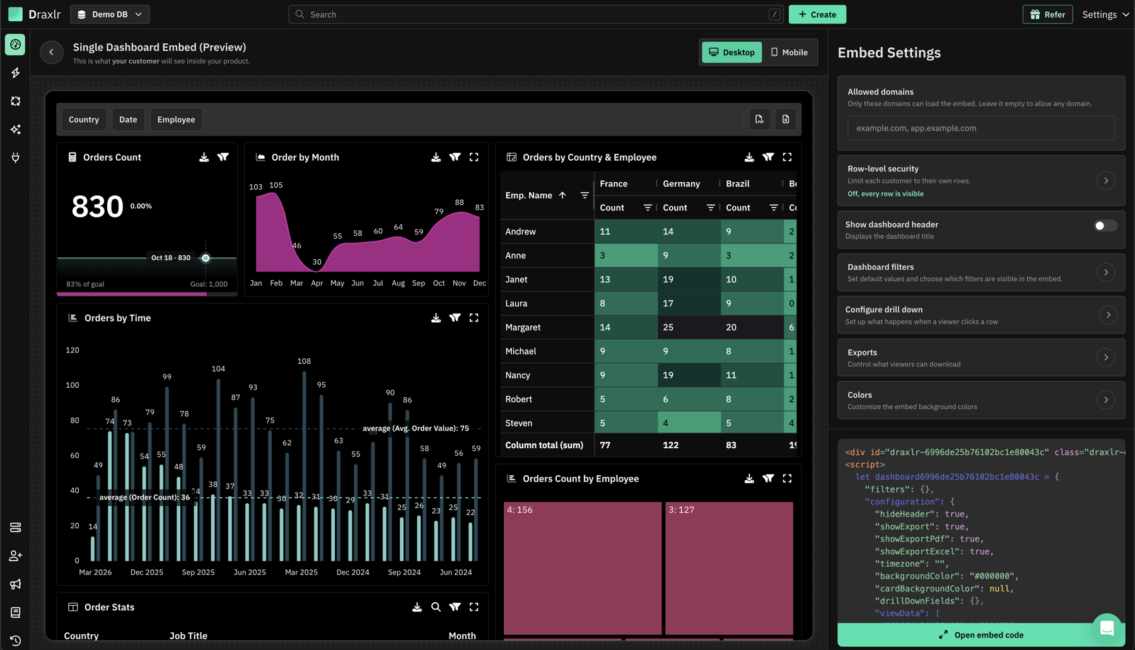Switch the preview to Mobile
Image resolution: width=1135 pixels, height=650 pixels.
click(789, 52)
